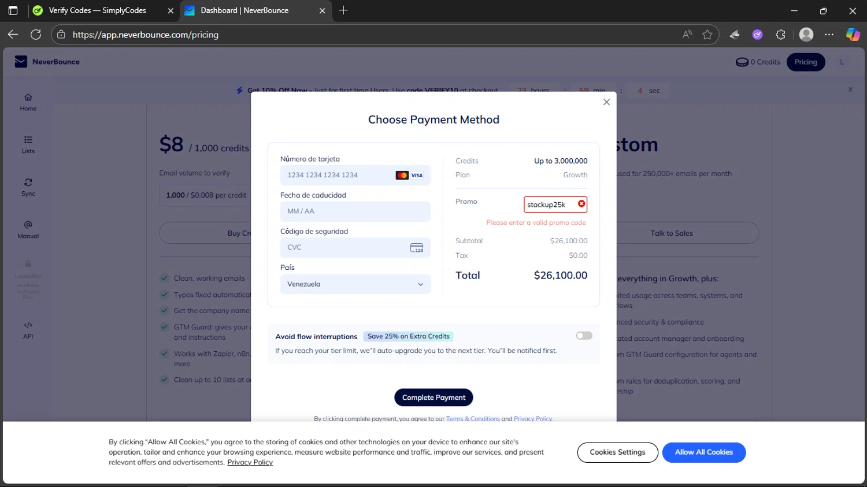Viewport: 867px width, 487px height.
Task: Click the Read aloud icon in address bar
Action: click(687, 35)
